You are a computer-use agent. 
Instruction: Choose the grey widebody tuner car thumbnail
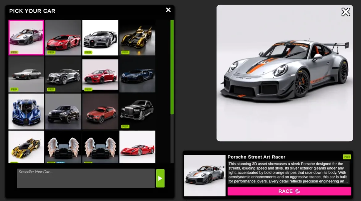(63, 75)
